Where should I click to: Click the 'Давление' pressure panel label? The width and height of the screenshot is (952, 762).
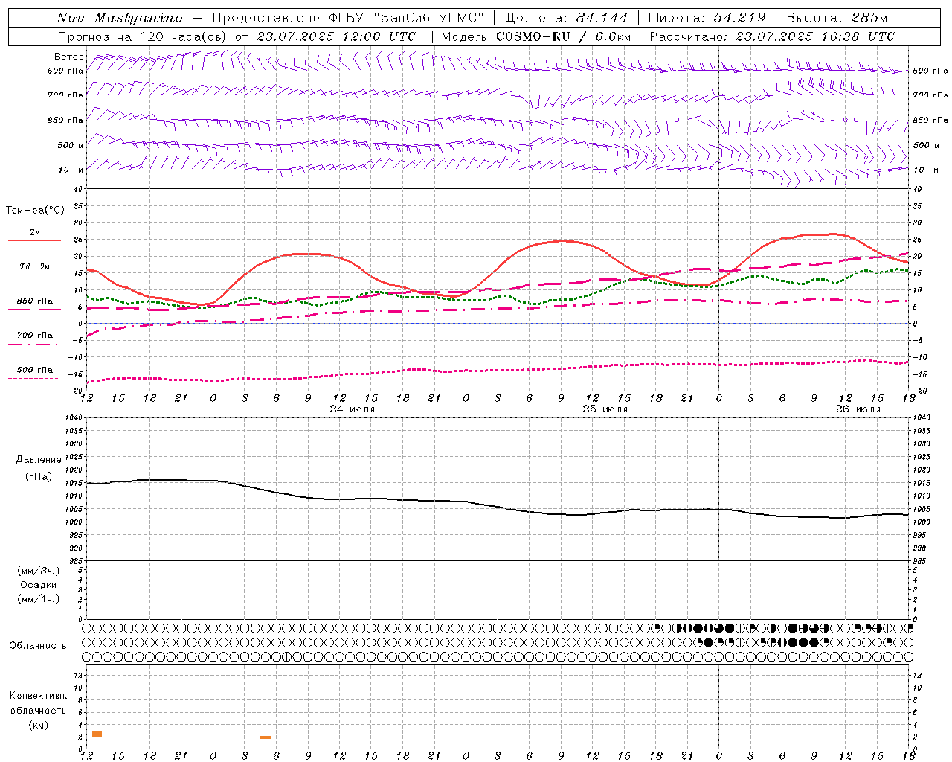(39, 460)
